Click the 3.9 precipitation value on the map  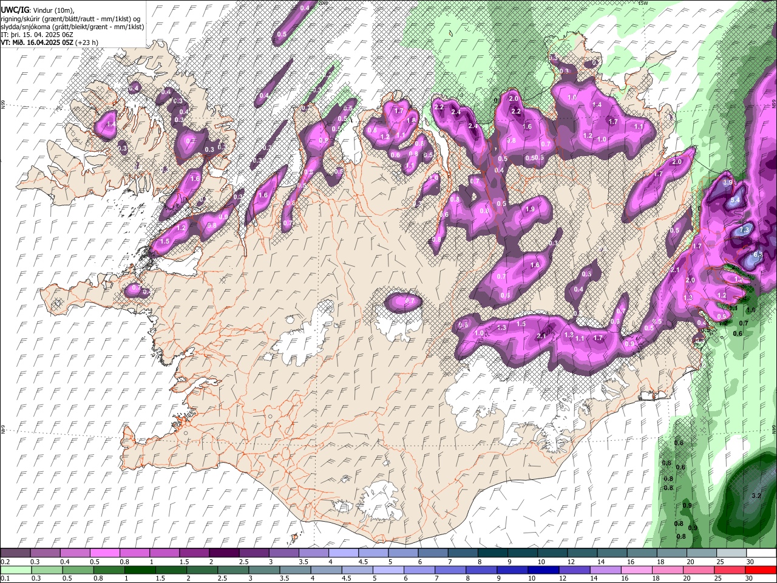[728, 182]
